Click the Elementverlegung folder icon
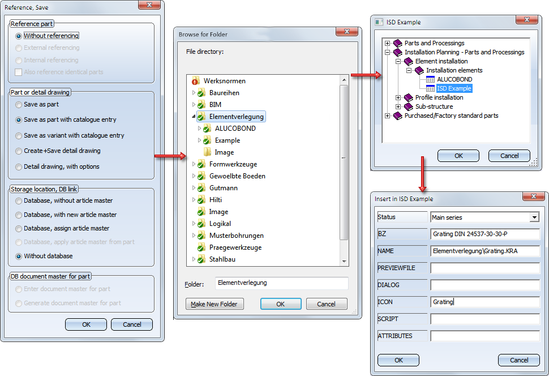 (x=201, y=117)
